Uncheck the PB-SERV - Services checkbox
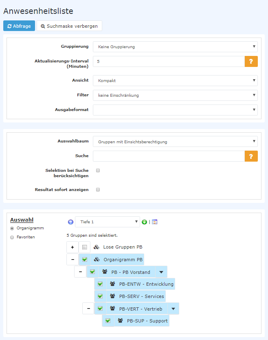 100,296
